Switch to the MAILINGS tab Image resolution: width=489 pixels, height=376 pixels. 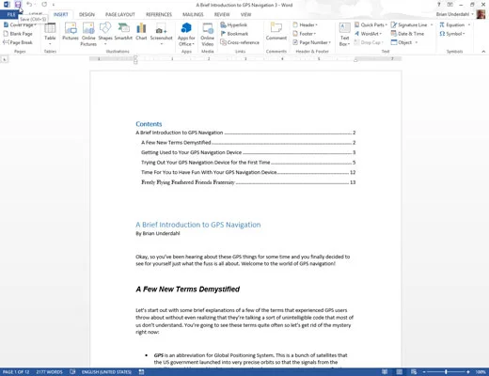pos(193,14)
